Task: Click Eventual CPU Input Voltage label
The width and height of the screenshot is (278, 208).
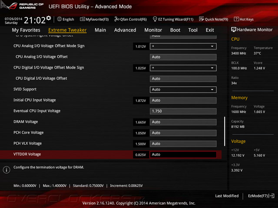Action: click(x=37, y=111)
